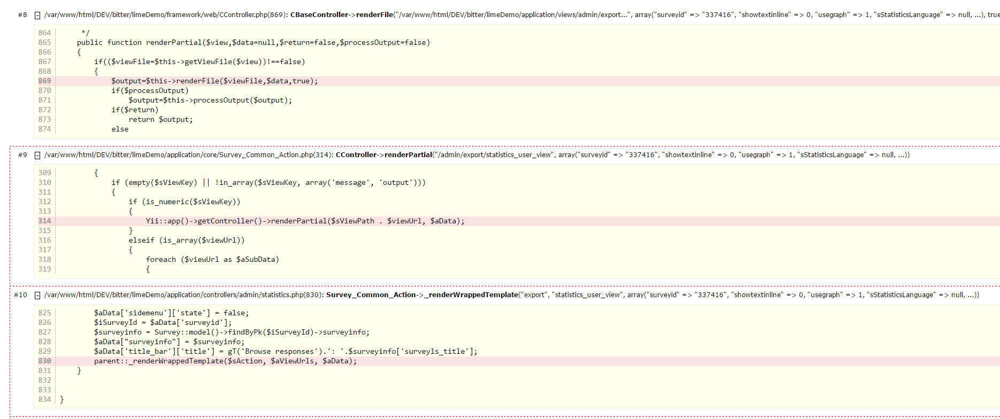Screen dimensions: 1000x419
Task: Click line number 834 in the gutter
Action: tap(44, 400)
